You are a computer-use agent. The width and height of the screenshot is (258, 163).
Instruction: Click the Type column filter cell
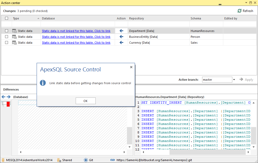(x=26, y=24)
